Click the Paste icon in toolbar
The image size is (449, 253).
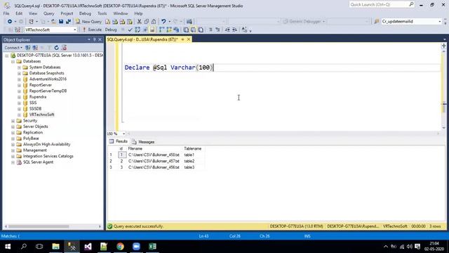tap(154, 22)
